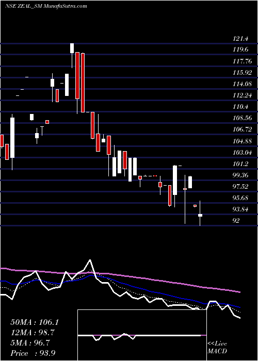
Task: Click the 5MA : 96.7 readout
Action: pos(30,343)
